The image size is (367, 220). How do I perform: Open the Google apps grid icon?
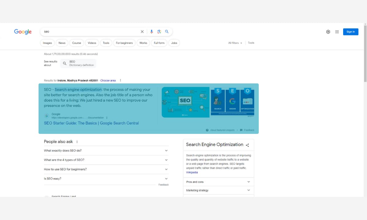337,32
